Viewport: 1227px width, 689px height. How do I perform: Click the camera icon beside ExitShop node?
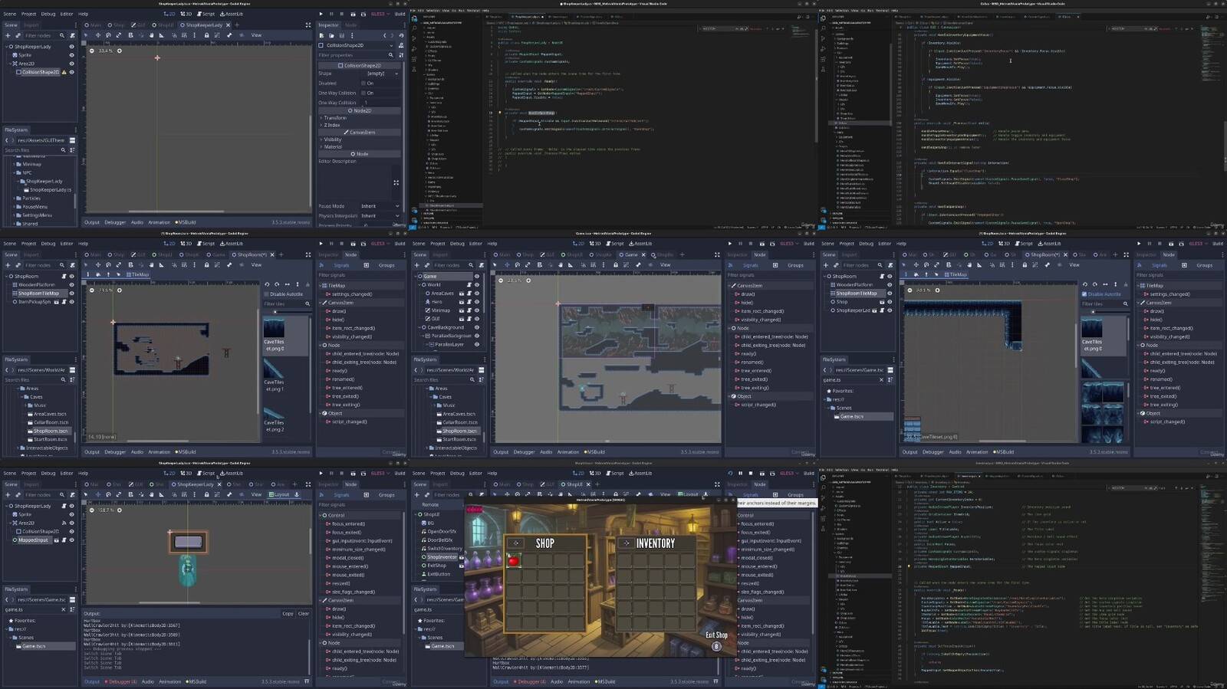[x=462, y=566]
